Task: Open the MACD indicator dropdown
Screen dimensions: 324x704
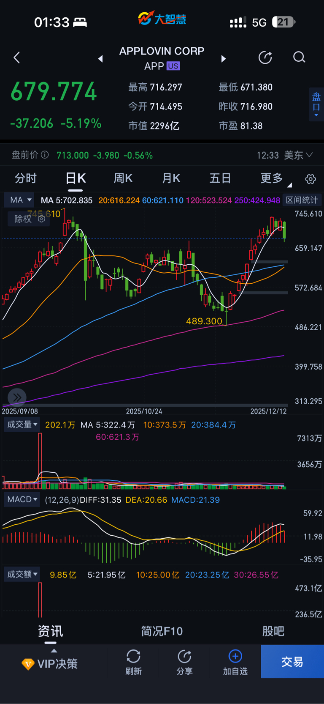Action: point(22,499)
